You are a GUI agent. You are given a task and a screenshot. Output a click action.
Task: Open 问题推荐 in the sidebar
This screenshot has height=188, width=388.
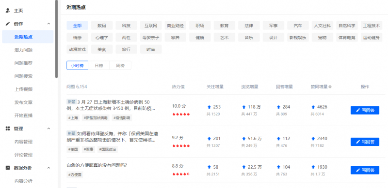[23, 63]
